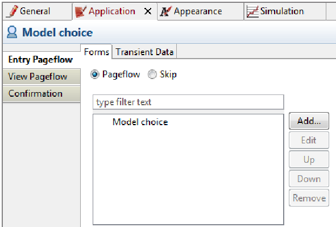Select the Pageflow radio button
The image size is (336, 227).
click(95, 75)
